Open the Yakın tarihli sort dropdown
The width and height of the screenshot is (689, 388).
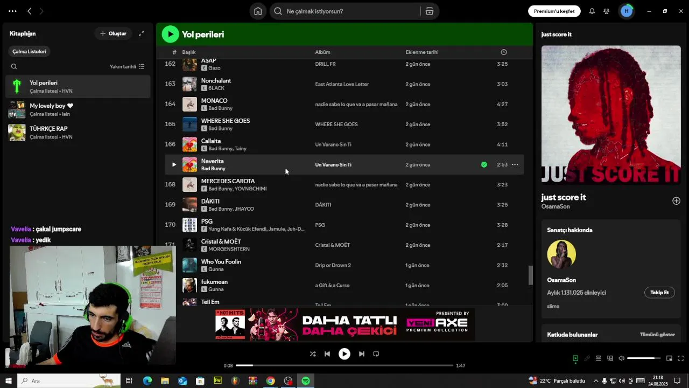(127, 67)
